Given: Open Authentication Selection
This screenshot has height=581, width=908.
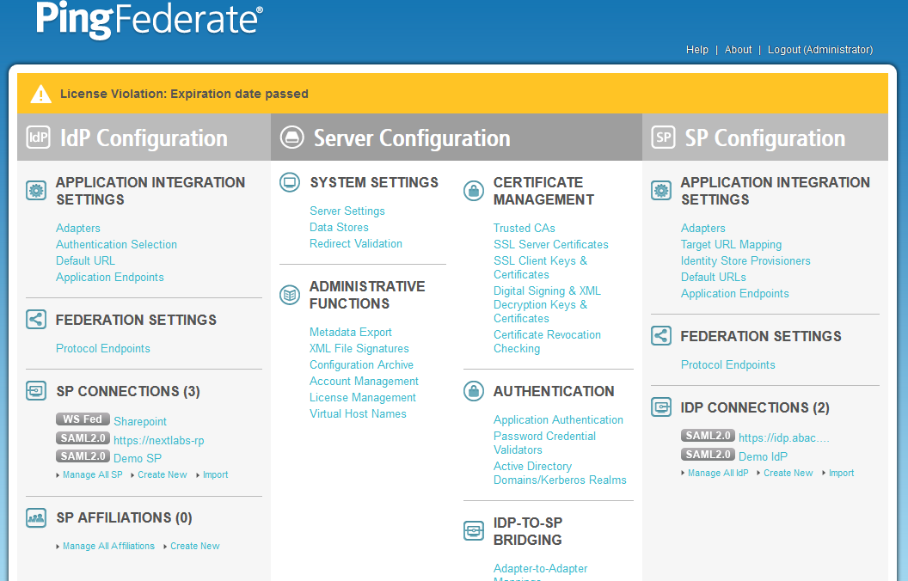Looking at the screenshot, I should 116,244.
